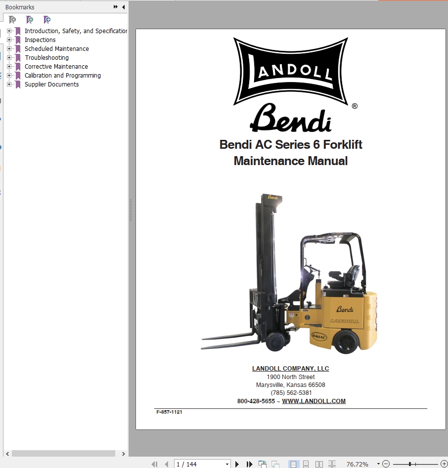The height and width of the screenshot is (468, 448).
Task: Click the 800-428-5655 phone number
Action: click(x=256, y=401)
